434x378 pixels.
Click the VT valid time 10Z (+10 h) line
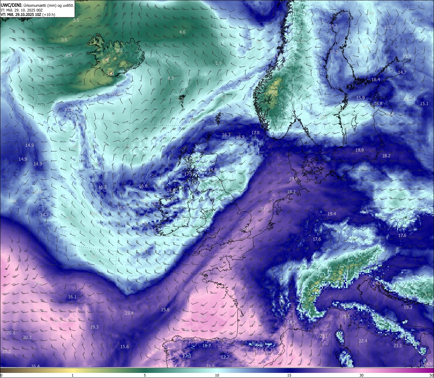click(28, 15)
